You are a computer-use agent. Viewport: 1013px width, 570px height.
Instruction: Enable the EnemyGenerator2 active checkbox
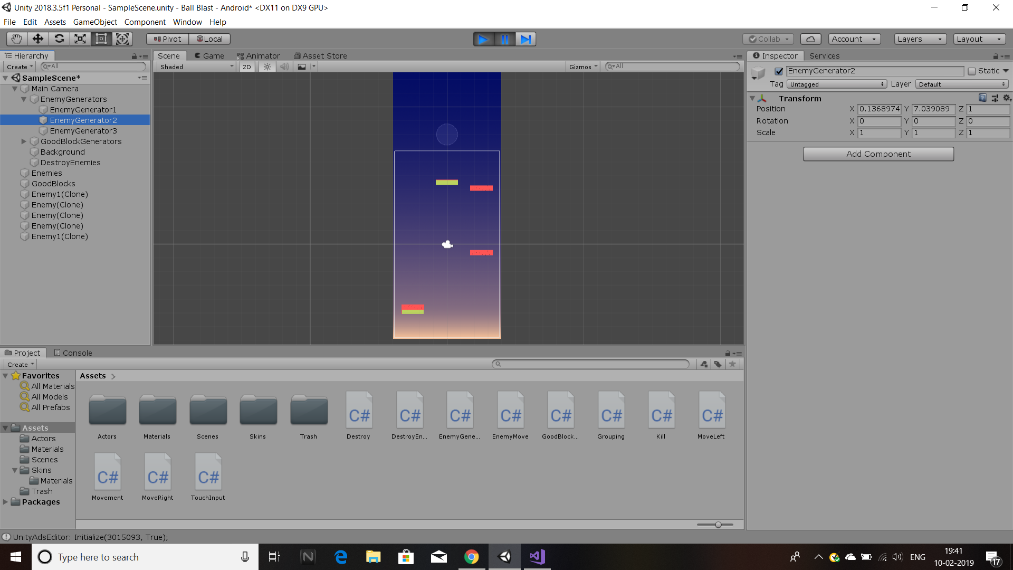[779, 71]
